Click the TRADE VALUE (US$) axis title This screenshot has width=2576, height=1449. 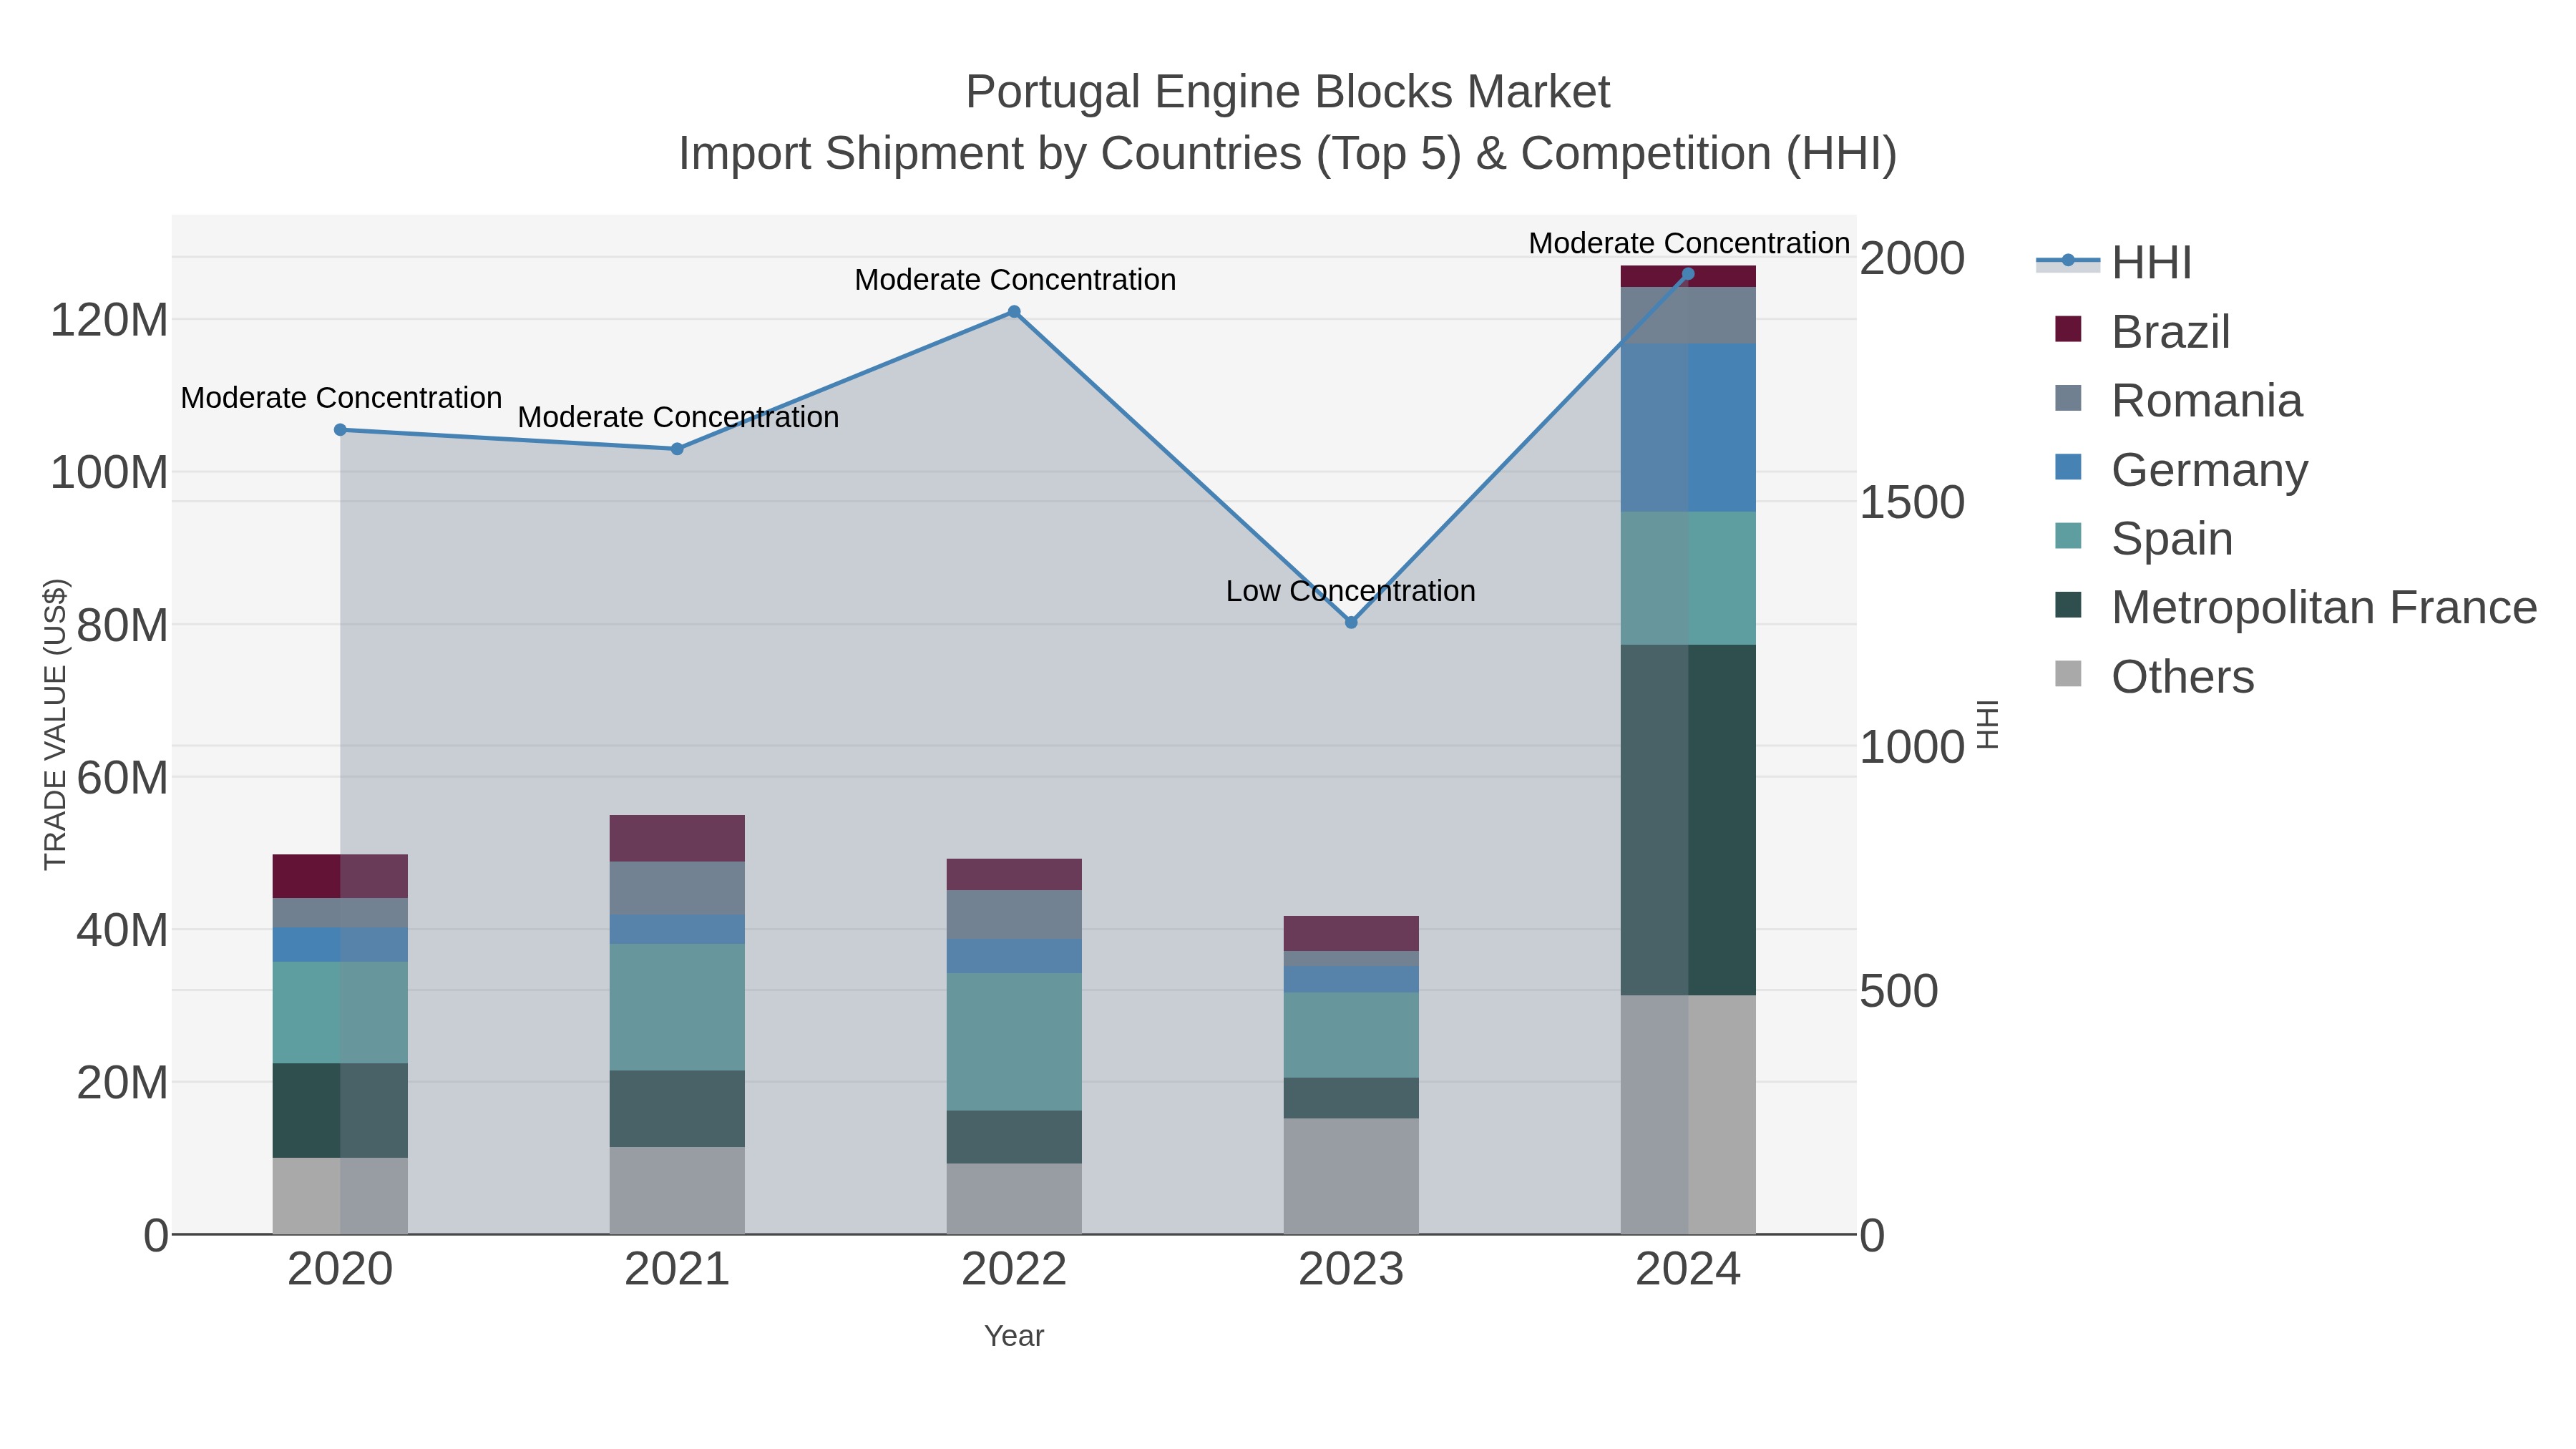55,724
